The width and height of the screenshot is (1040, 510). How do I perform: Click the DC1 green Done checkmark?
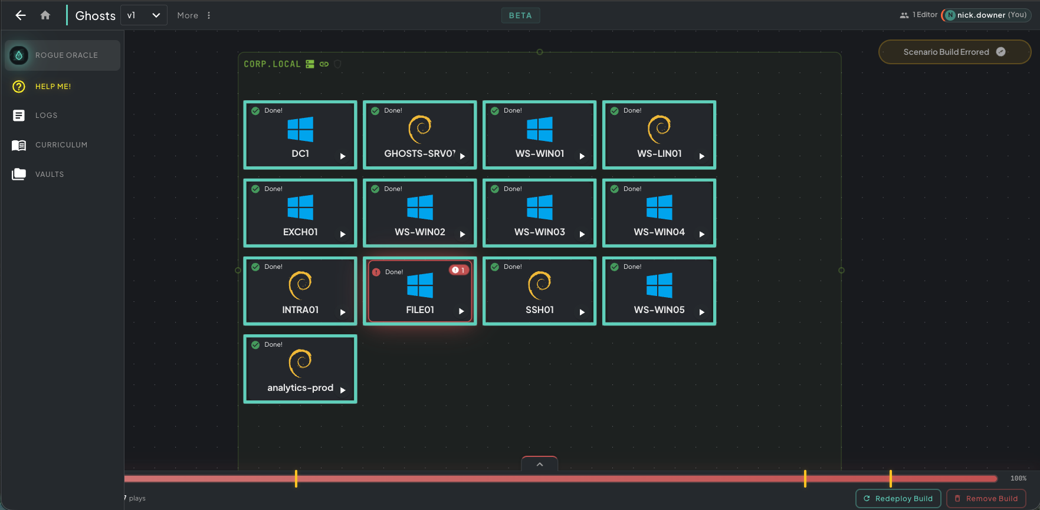pos(255,111)
